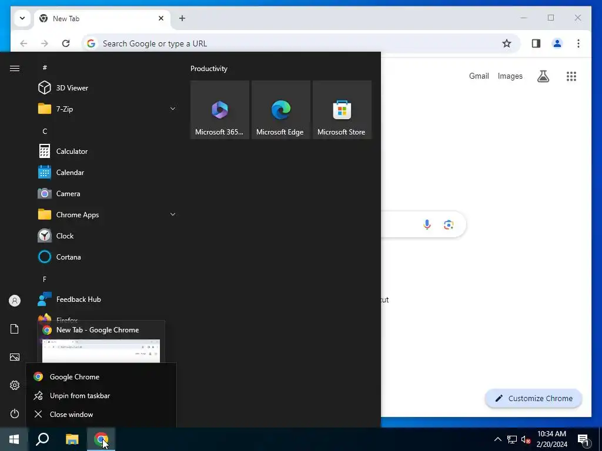
Task: Open the Power options icon
Action: coord(15,413)
